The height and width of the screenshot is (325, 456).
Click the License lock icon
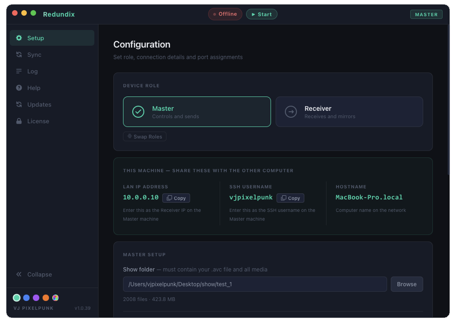tap(19, 121)
